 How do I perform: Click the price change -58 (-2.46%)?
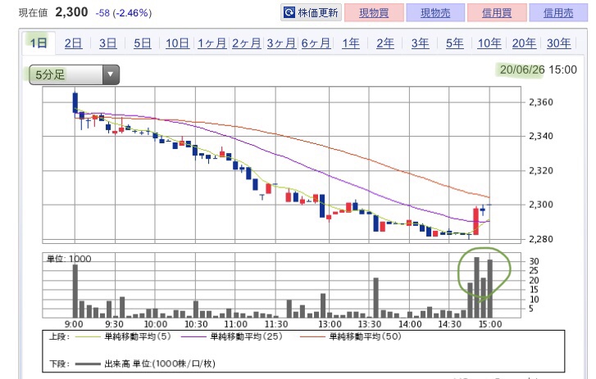pos(124,13)
